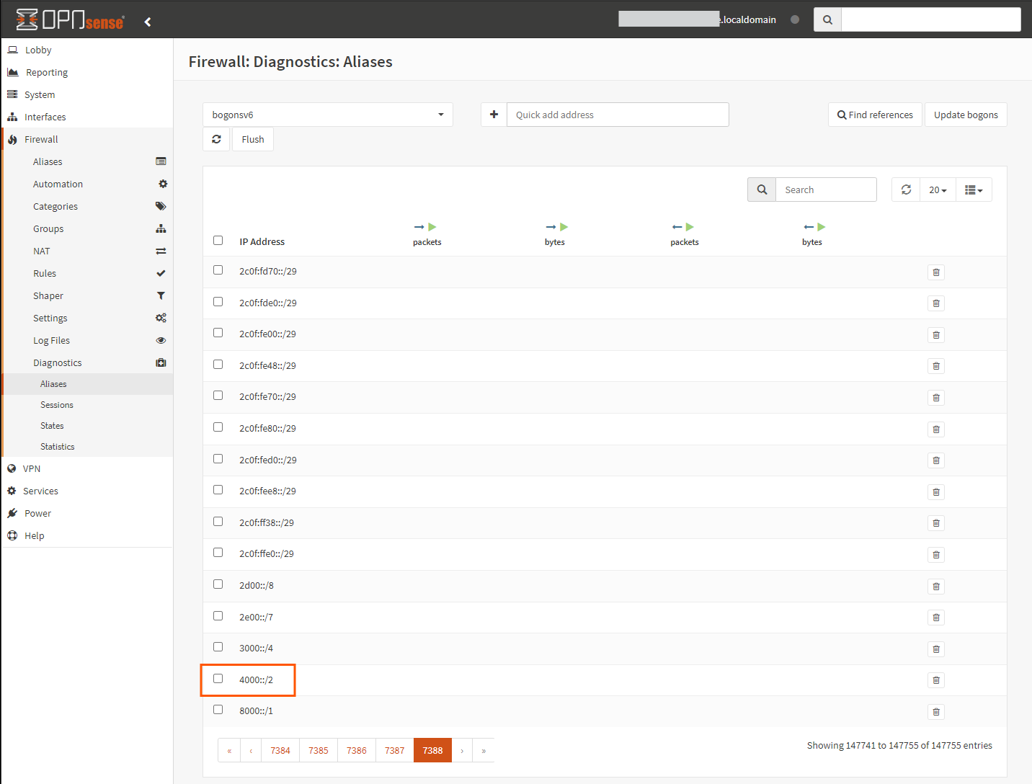Image resolution: width=1032 pixels, height=784 pixels.
Task: Go to previous page of results
Action: (251, 750)
